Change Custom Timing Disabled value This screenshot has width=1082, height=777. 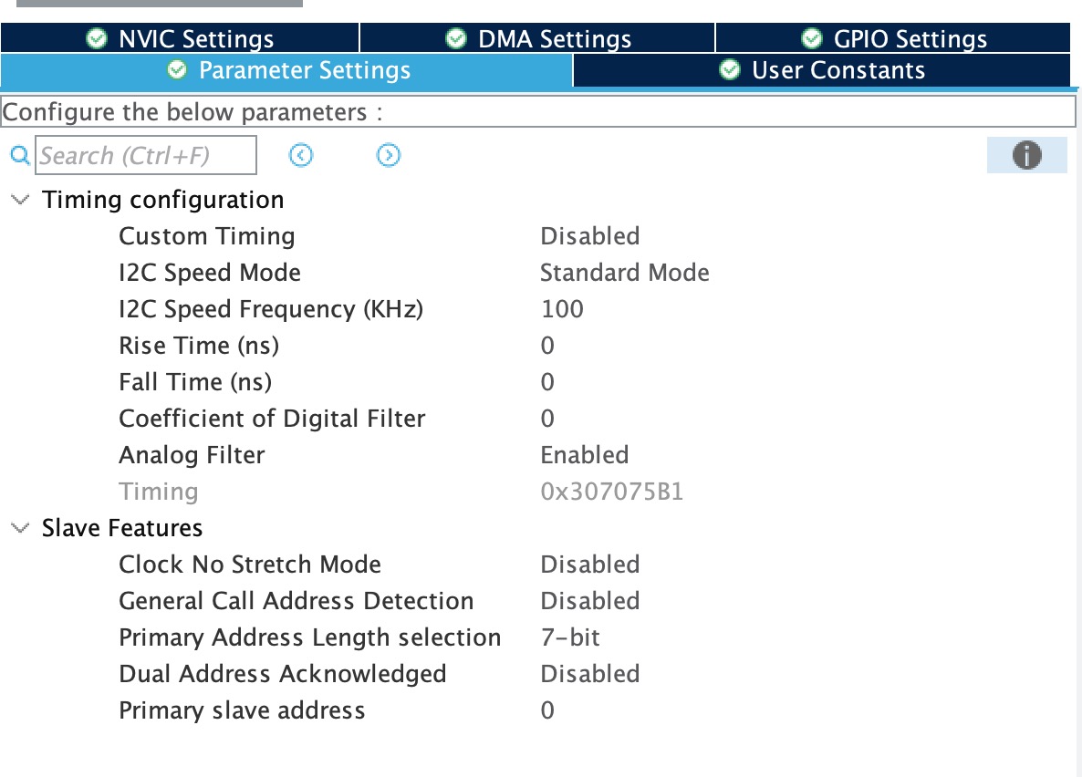[x=590, y=236]
